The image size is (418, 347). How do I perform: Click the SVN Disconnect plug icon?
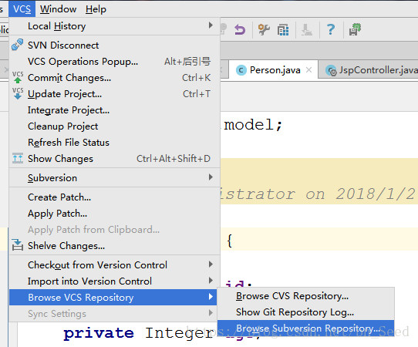(17, 45)
